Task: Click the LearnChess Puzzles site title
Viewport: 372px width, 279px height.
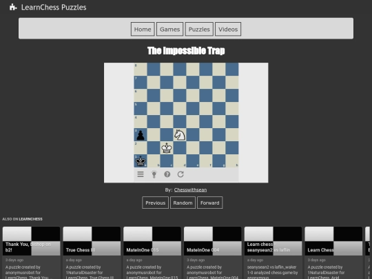Action: [x=54, y=7]
